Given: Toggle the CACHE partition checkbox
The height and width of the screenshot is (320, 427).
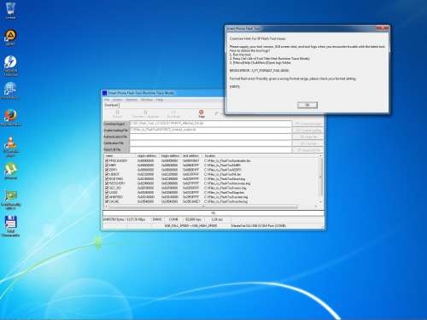Looking at the screenshot, I should point(107,201).
